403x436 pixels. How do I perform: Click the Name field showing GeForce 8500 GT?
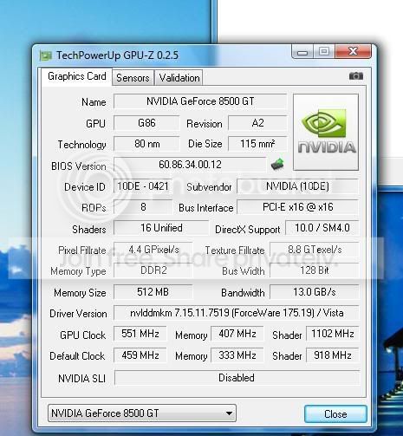point(200,101)
